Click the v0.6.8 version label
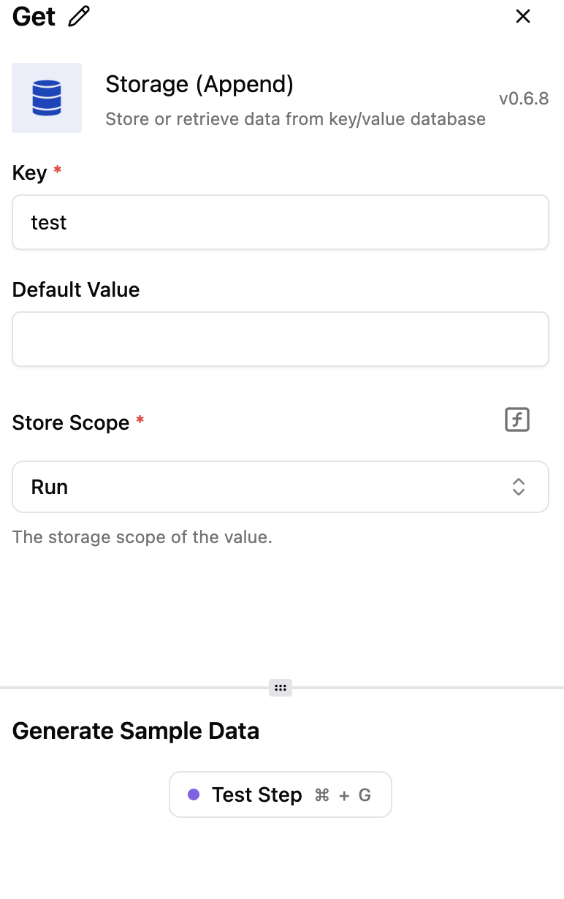The width and height of the screenshot is (564, 899). [x=524, y=99]
